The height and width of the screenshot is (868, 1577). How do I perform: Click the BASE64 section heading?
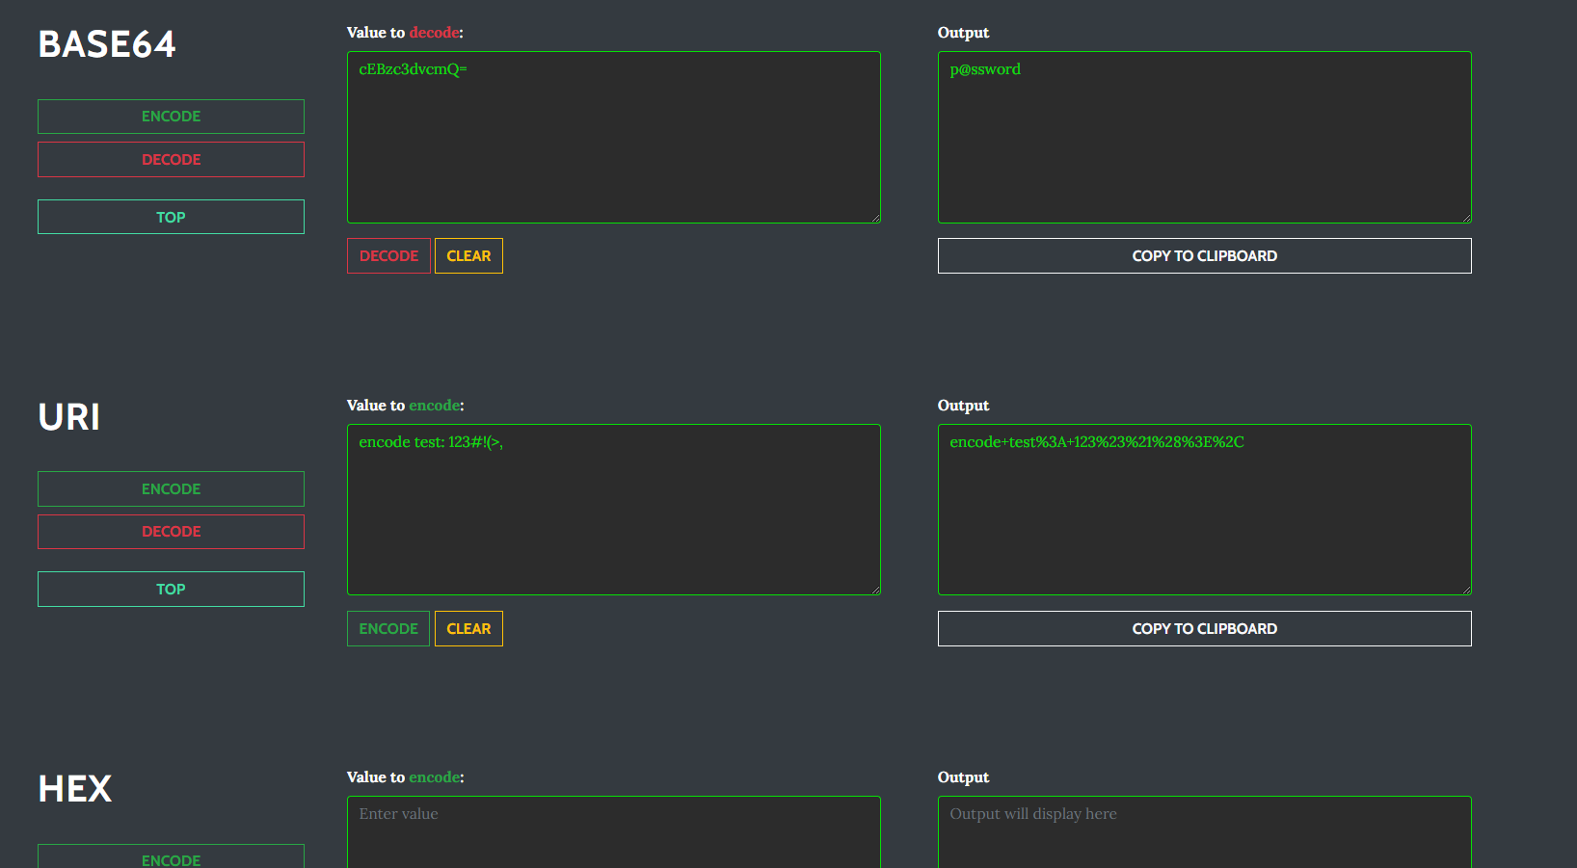107,44
